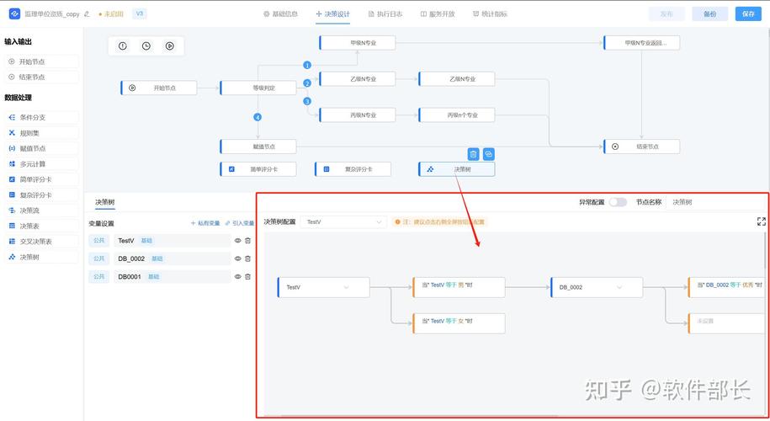This screenshot has height=421, width=770.
Task: Click the 节点名称 input field
Action: 715,202
